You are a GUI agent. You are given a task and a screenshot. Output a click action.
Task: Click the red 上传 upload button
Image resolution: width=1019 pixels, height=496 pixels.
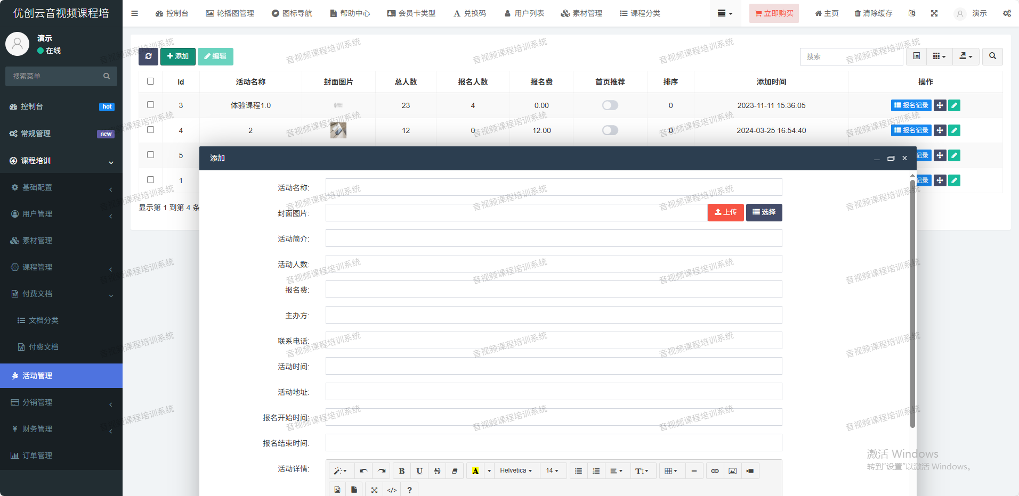(725, 212)
